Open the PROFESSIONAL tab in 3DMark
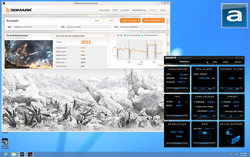 click(139, 10)
